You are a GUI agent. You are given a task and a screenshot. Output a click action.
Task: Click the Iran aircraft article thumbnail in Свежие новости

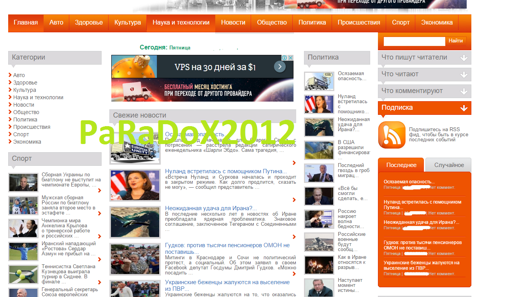pos(135,222)
